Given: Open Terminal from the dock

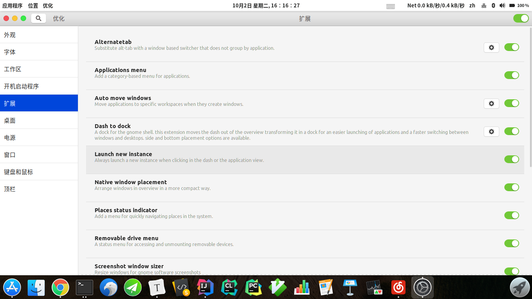Looking at the screenshot, I should pos(85,288).
